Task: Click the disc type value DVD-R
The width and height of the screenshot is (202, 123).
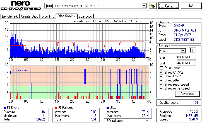Action: (179, 26)
